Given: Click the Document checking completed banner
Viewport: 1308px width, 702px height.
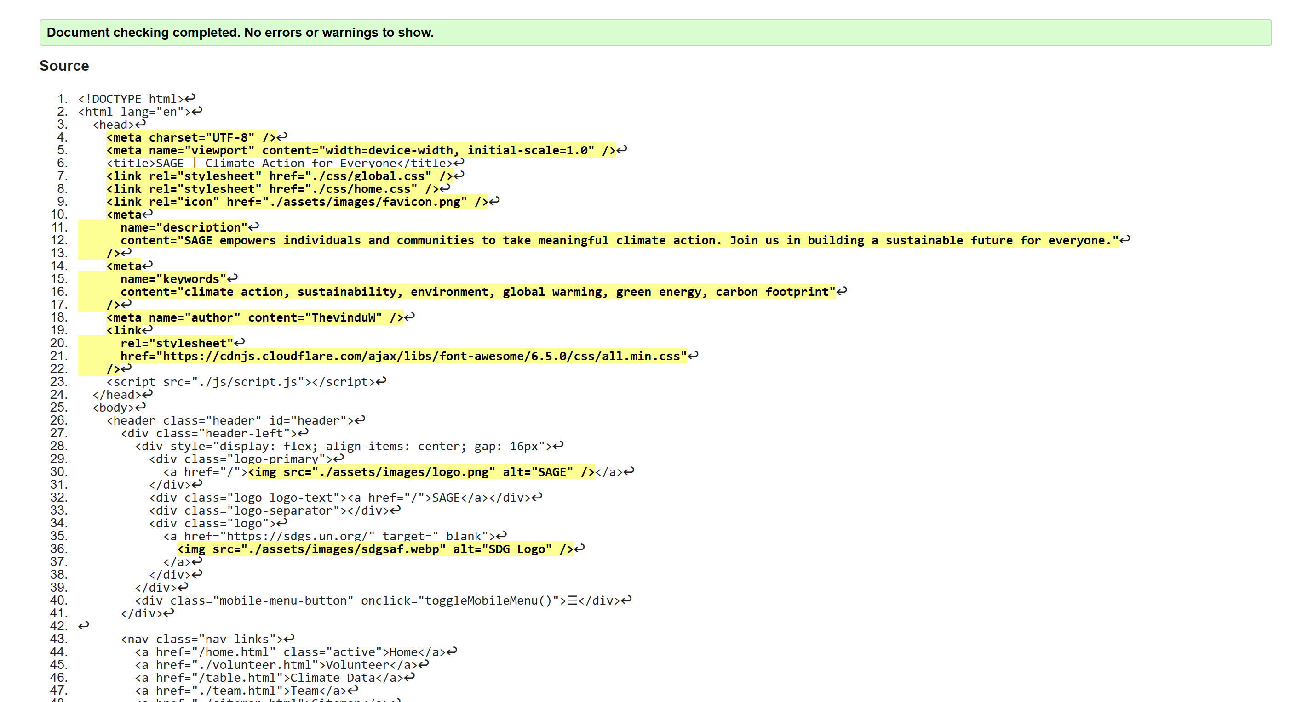Looking at the screenshot, I should (x=240, y=33).
